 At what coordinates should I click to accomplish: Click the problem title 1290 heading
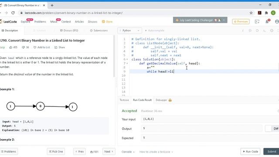tap(42, 41)
